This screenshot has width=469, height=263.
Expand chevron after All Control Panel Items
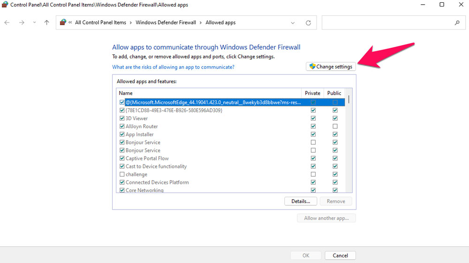(131, 23)
